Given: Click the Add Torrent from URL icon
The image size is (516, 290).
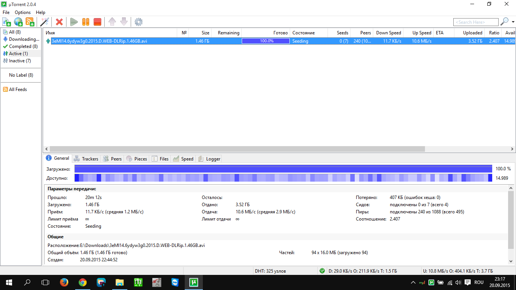Looking at the screenshot, I should pos(18,22).
